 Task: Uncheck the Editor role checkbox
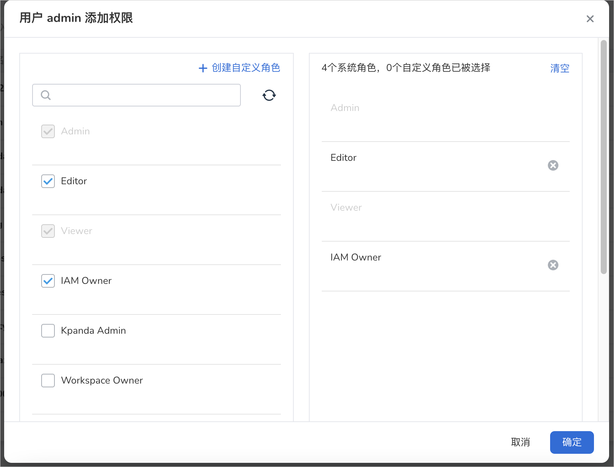[48, 181]
